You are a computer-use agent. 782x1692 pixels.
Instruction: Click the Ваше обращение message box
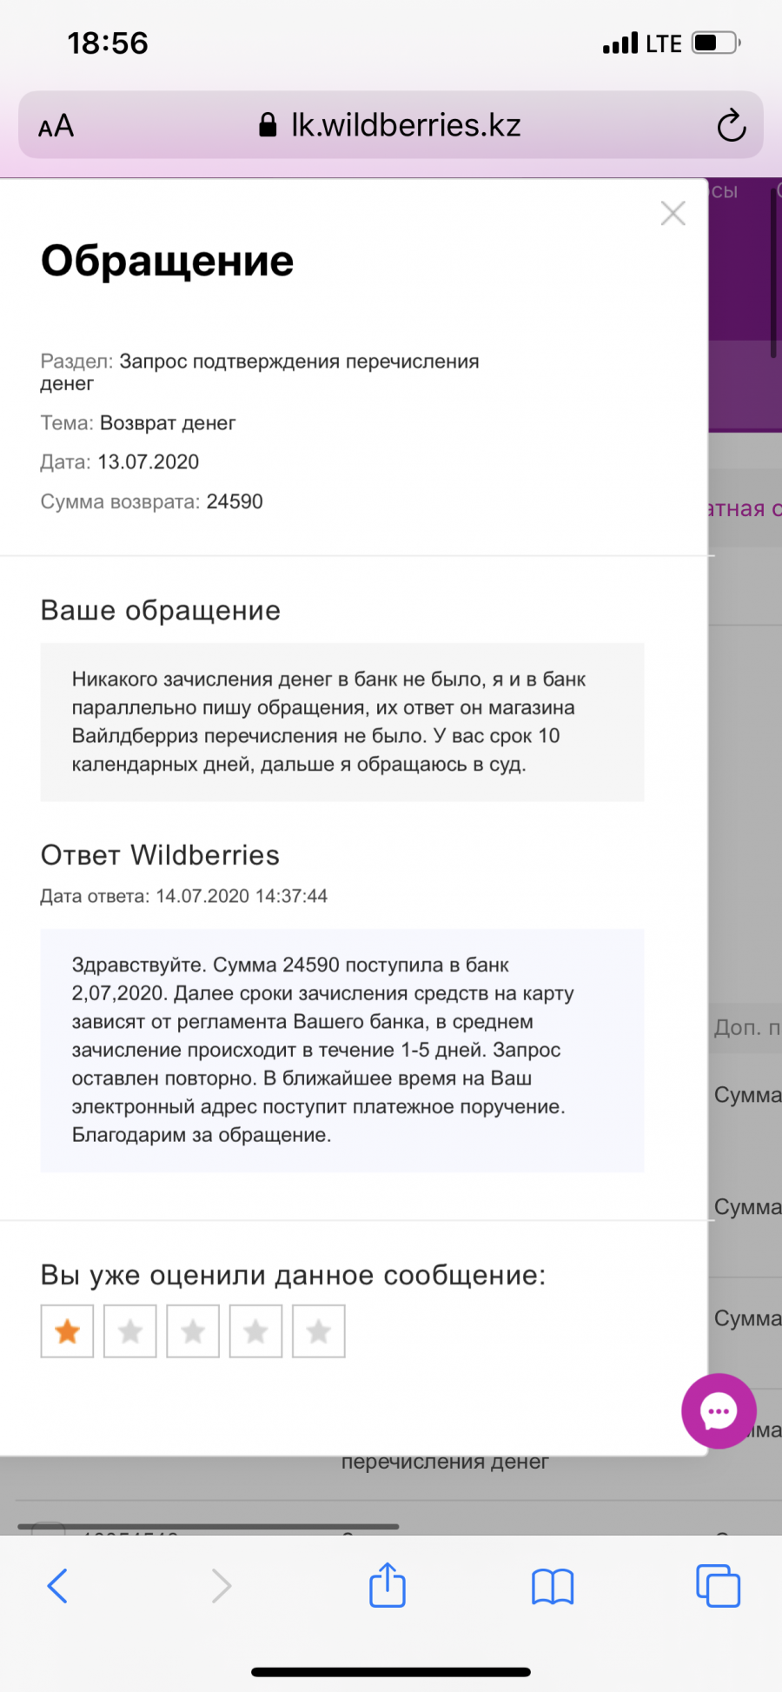pos(342,721)
